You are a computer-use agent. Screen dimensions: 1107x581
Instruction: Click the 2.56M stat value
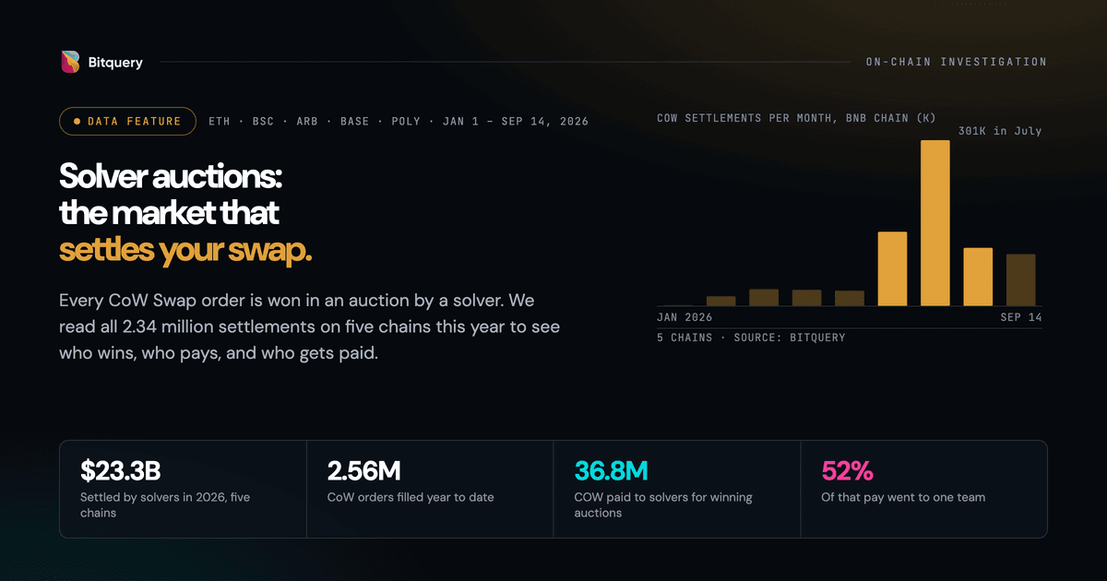(364, 471)
